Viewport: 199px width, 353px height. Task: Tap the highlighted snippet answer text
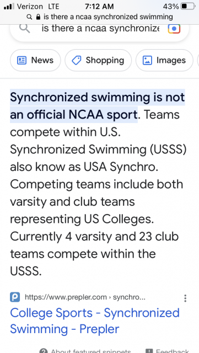tap(97, 106)
